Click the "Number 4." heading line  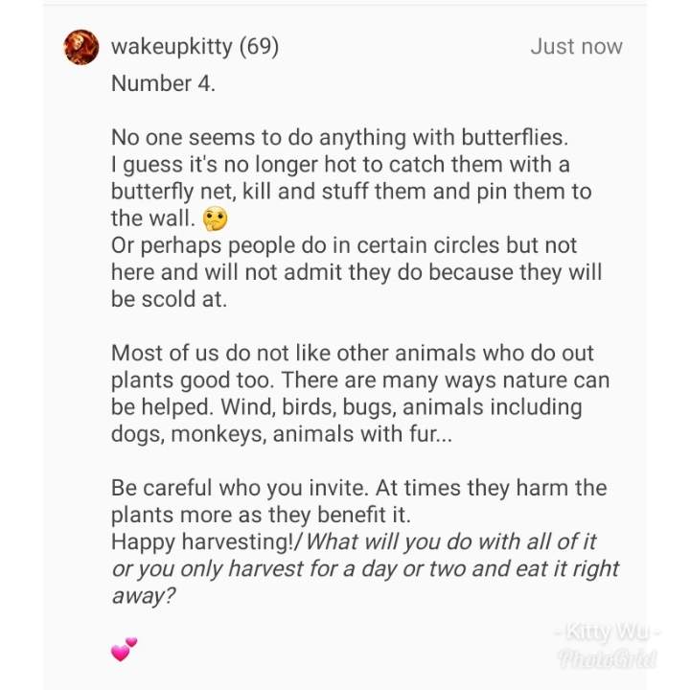pos(163,83)
